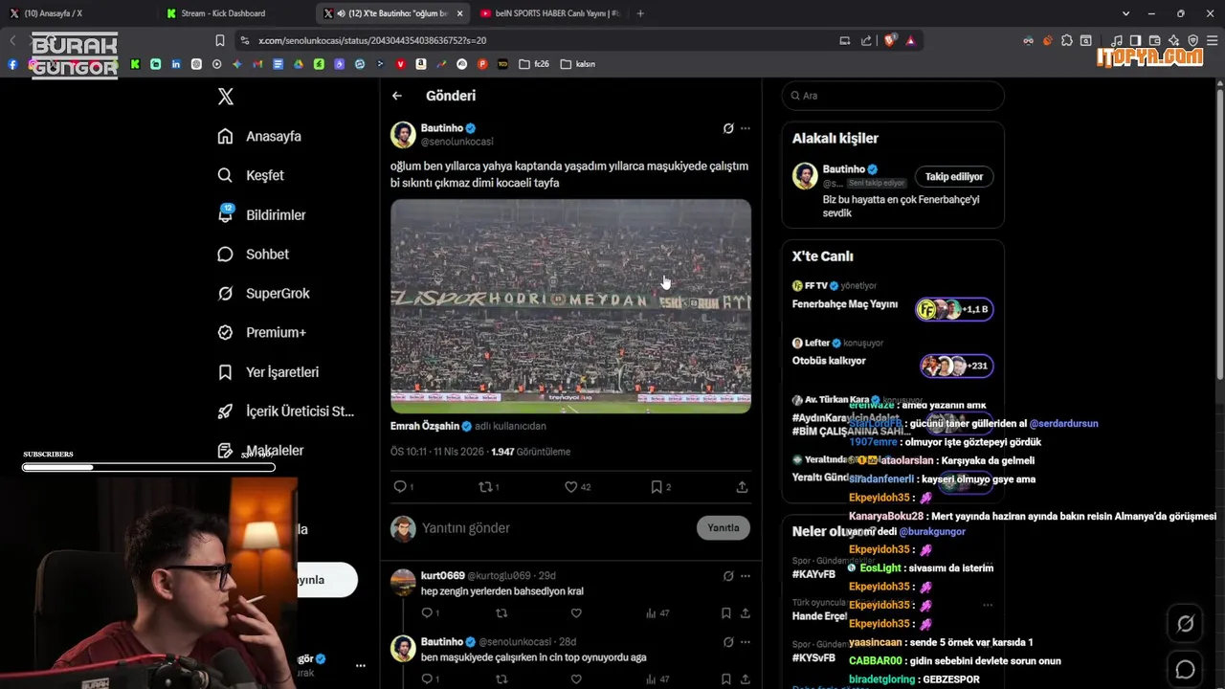Open new browser tab with plus
This screenshot has height=689, width=1225.
click(x=640, y=13)
